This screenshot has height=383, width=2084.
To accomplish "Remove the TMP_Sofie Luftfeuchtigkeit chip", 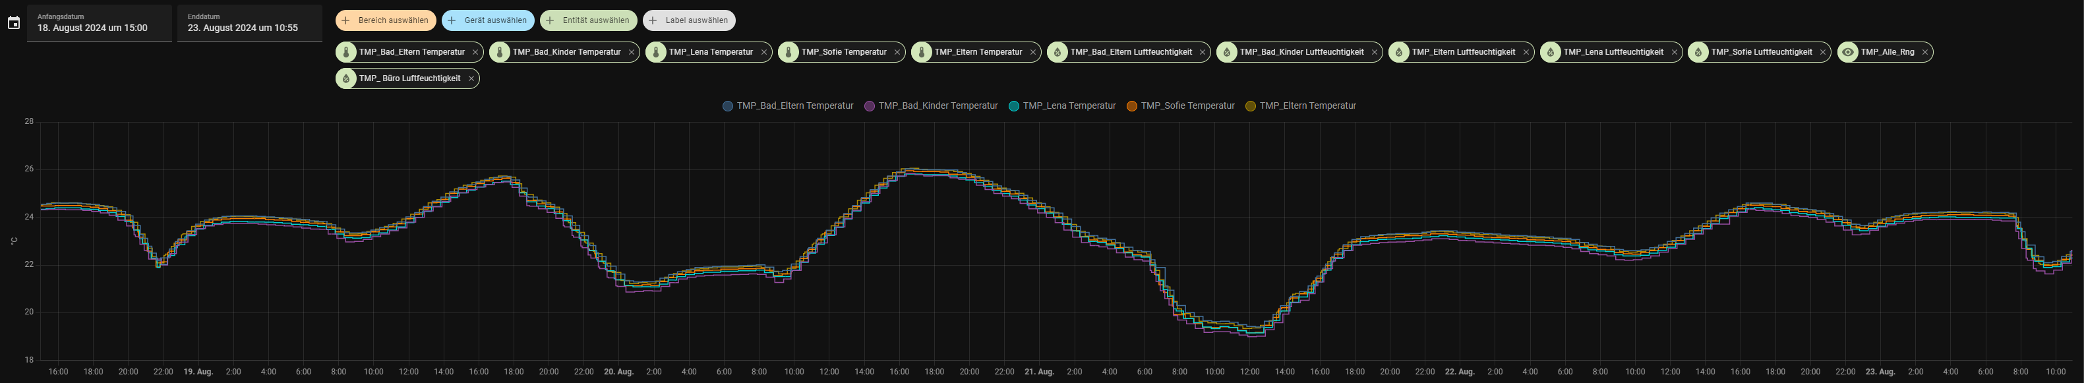I will coord(1823,52).
